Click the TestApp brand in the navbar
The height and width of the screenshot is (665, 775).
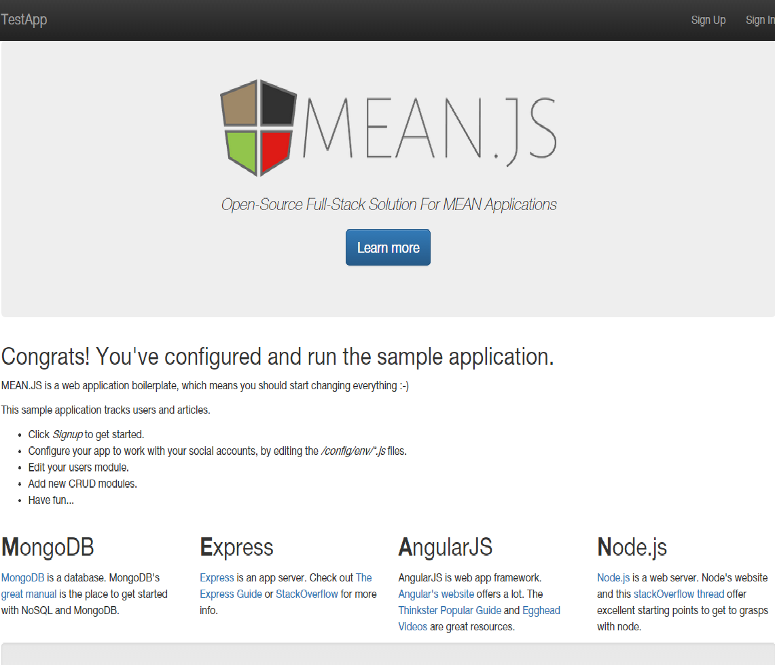[23, 20]
